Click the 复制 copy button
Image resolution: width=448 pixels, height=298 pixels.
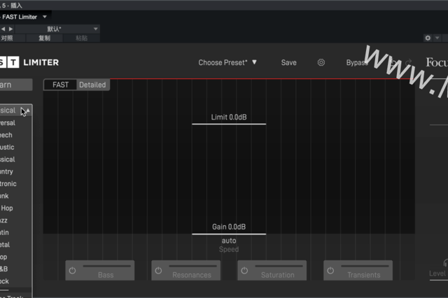[x=44, y=38]
